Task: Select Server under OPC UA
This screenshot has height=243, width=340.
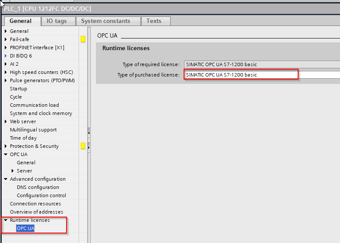Action: (x=25, y=171)
